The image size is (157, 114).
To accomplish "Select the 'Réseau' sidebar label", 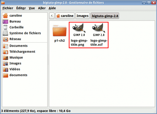I will 15,39.
